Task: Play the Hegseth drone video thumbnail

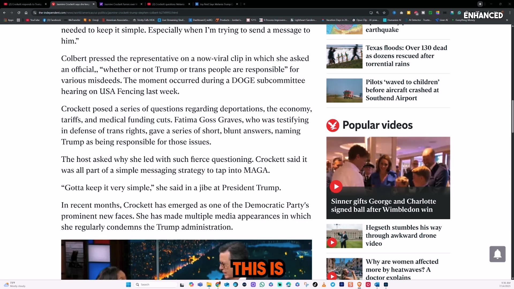Action: [x=332, y=242]
